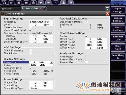The height and width of the screenshot is (95, 126).
Task: Uncheck Verify Freq & Level checkbox
Action: 30,30
